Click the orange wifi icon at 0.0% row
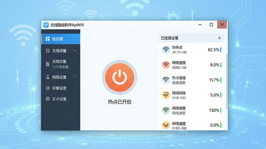Image resolution: width=266 pixels, height=149 pixels. [x=166, y=125]
